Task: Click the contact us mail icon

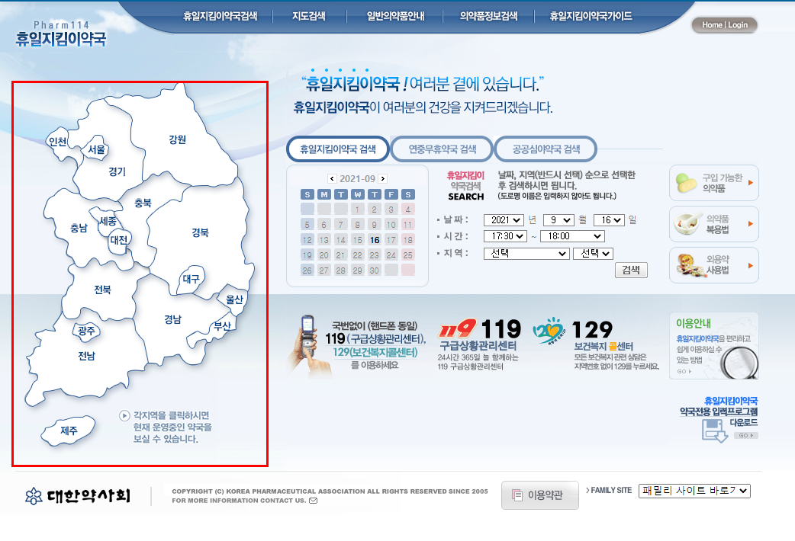Action: [x=314, y=501]
